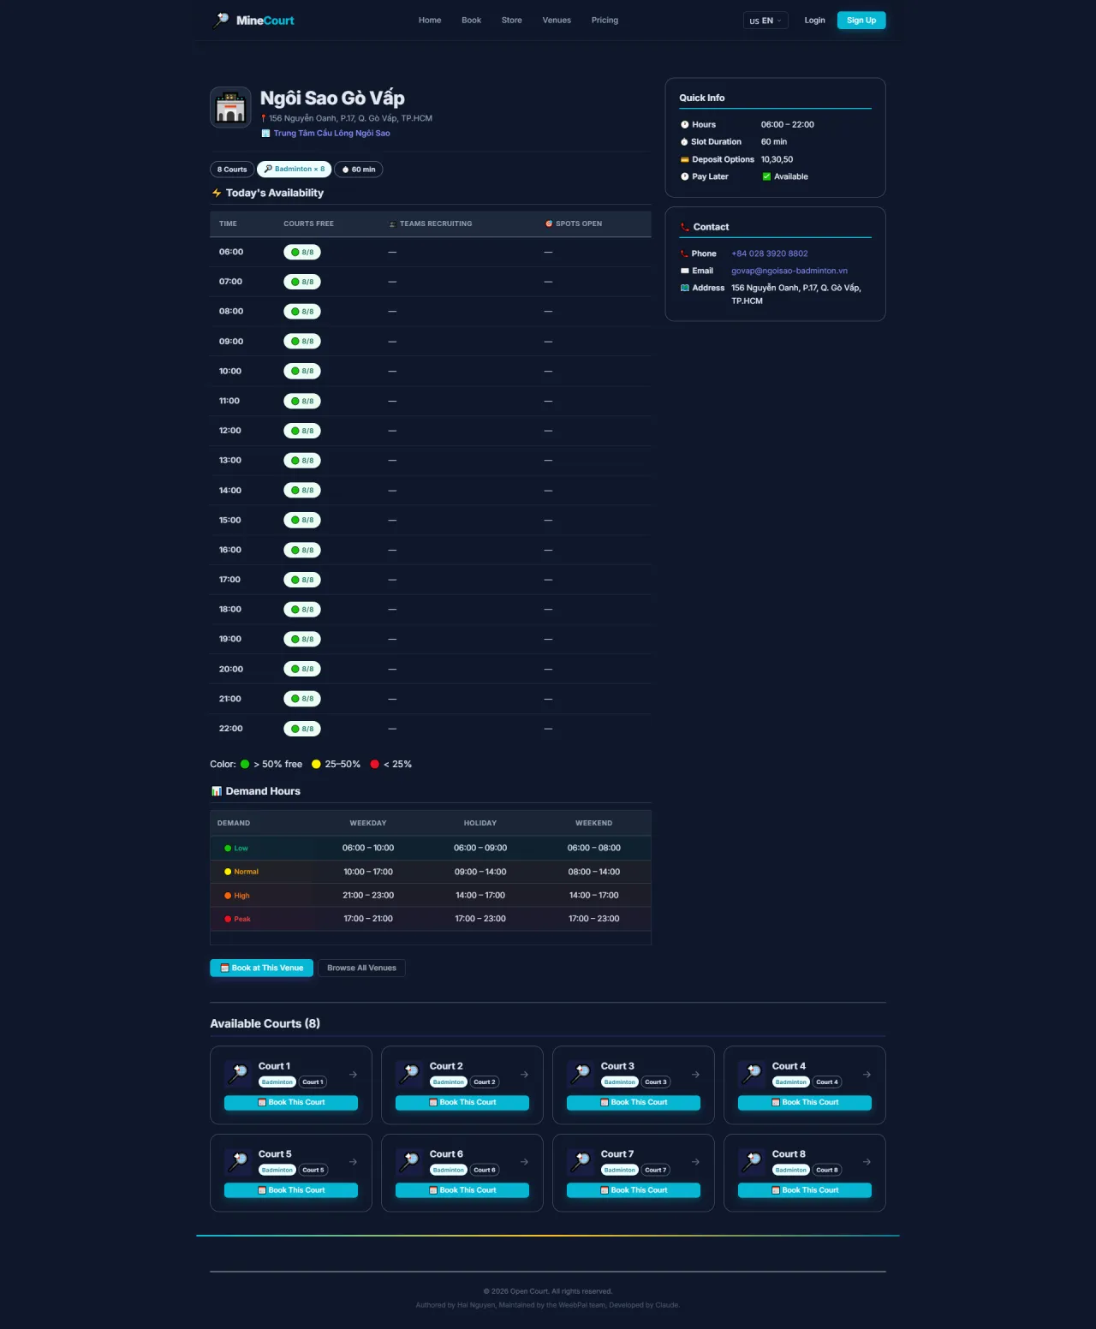Click the card icon next to Deposit Options
Viewport: 1096px width, 1329px height.
(x=685, y=159)
